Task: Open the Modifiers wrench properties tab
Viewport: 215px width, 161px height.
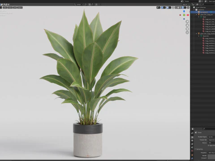Action: tap(192, 158)
